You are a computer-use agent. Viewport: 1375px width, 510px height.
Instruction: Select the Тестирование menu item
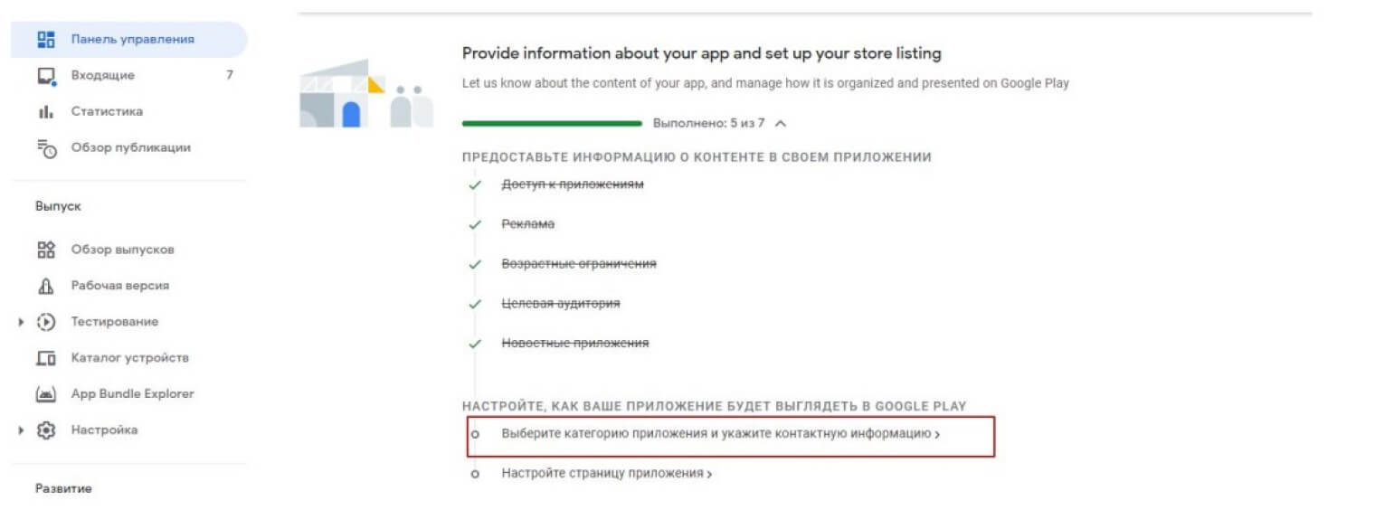coord(114,322)
